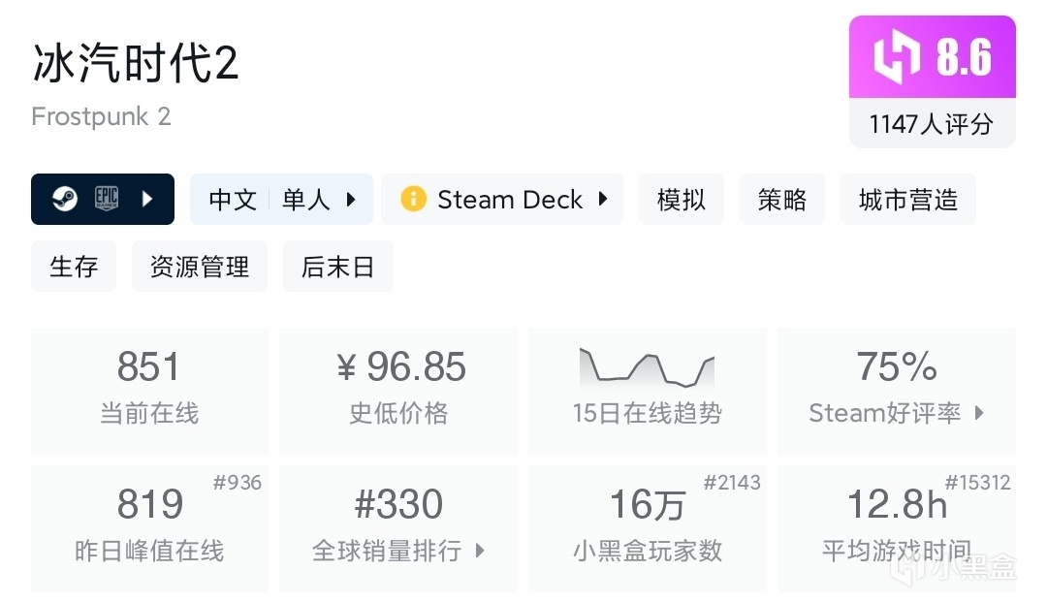The height and width of the screenshot is (602, 1047).
Task: Open the 小黑盒玩家数 16万 card
Action: click(x=647, y=527)
